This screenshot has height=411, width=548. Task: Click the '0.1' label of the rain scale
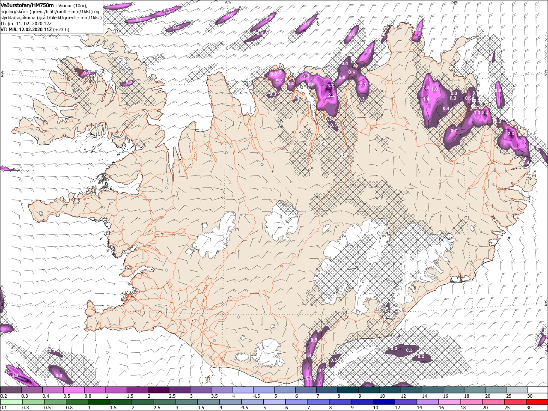point(3,408)
